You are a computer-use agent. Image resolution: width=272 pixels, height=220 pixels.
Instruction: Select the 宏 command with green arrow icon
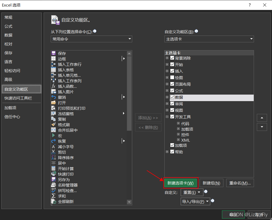54,135
